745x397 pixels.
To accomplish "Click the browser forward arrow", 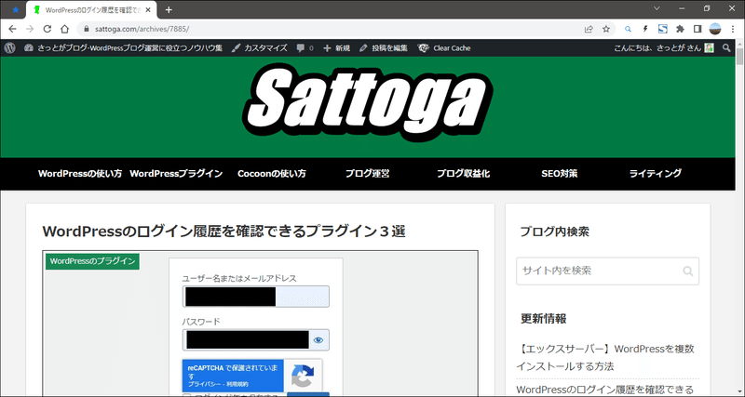I will (x=30, y=29).
